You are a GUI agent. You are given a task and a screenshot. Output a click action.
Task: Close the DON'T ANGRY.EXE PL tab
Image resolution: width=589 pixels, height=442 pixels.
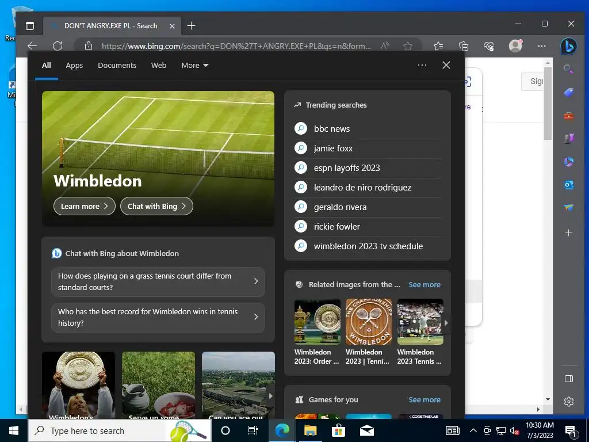172,26
